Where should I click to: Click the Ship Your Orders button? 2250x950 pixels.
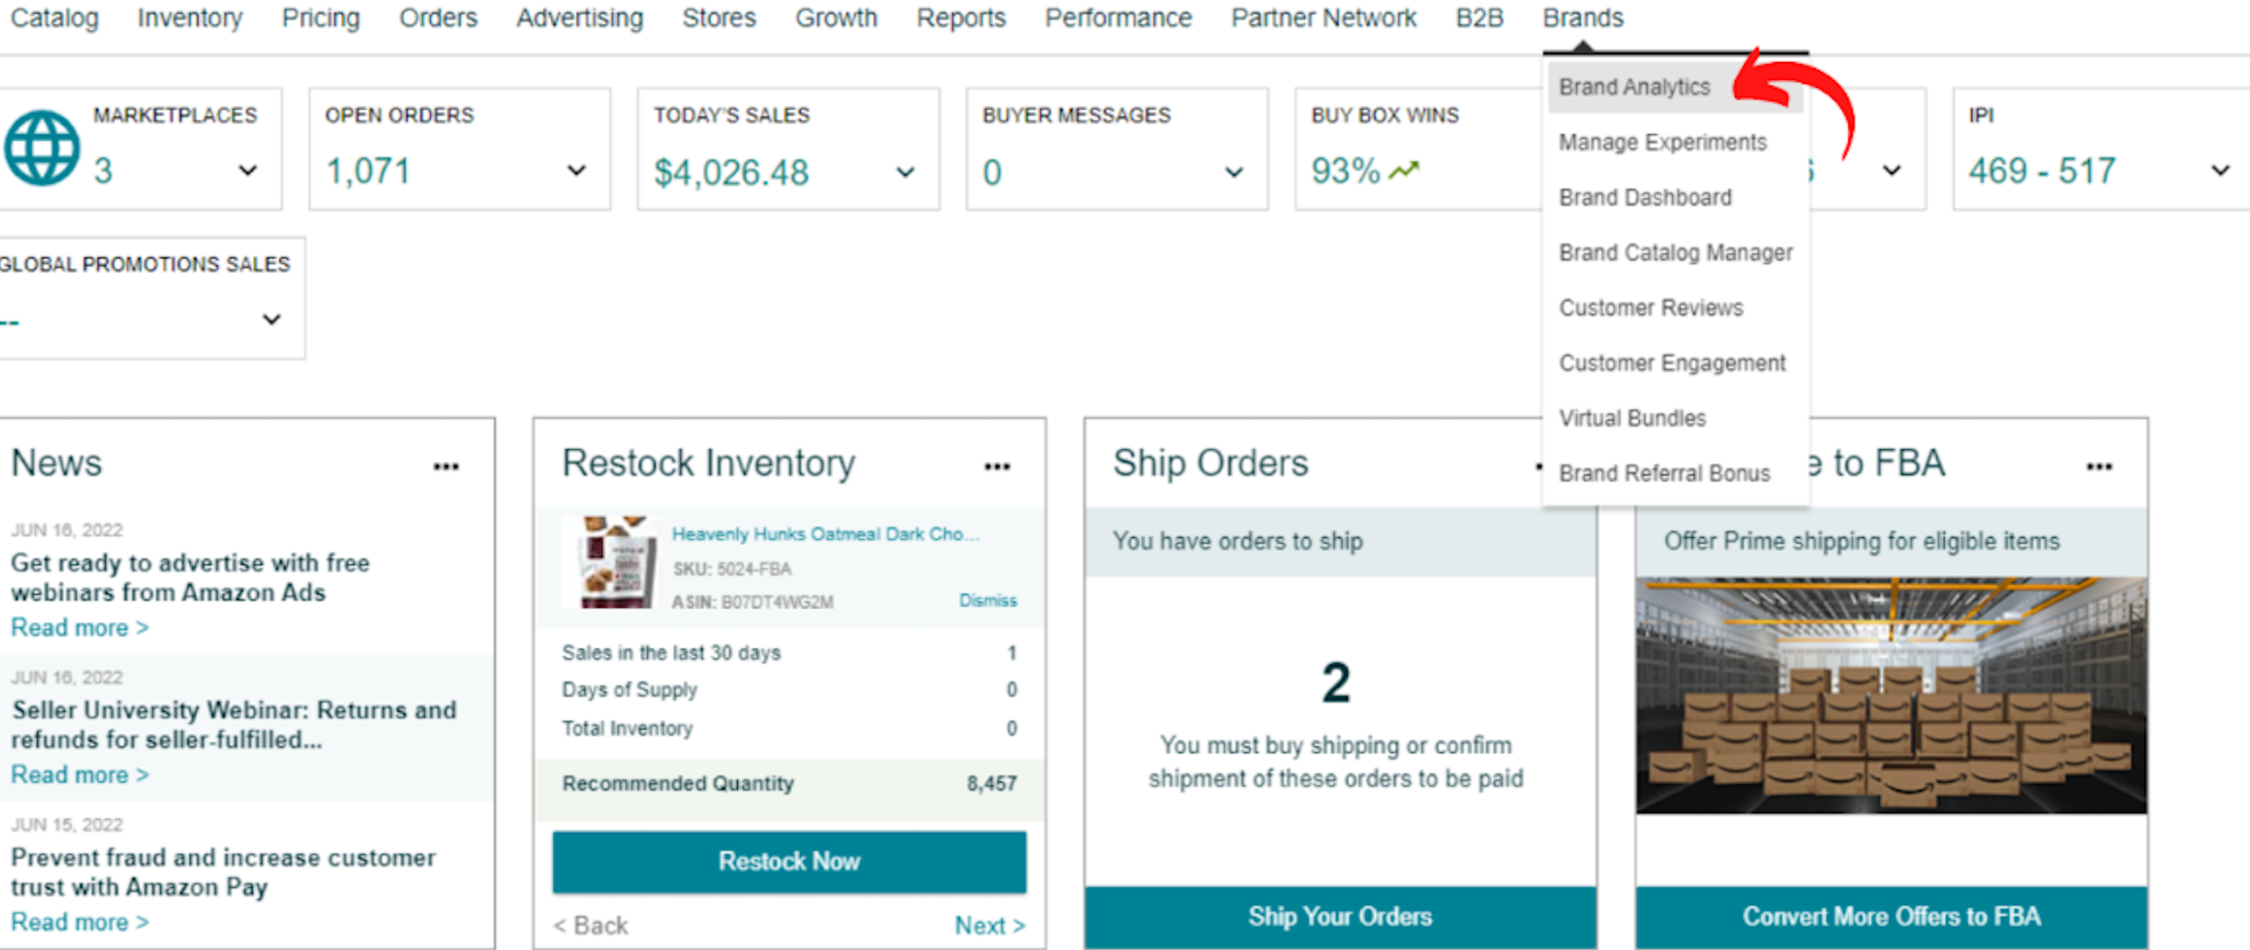coord(1339,916)
